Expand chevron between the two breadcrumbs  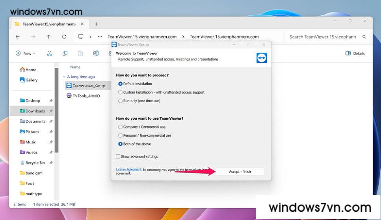point(183,37)
